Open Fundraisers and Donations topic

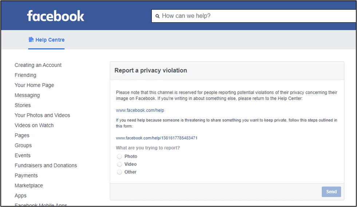[x=46, y=165]
